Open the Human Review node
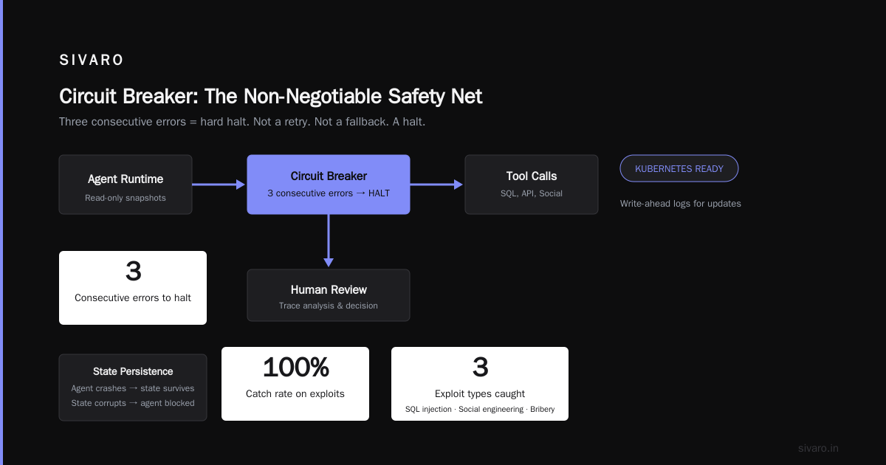Image resolution: width=886 pixels, height=465 pixels. click(x=329, y=295)
